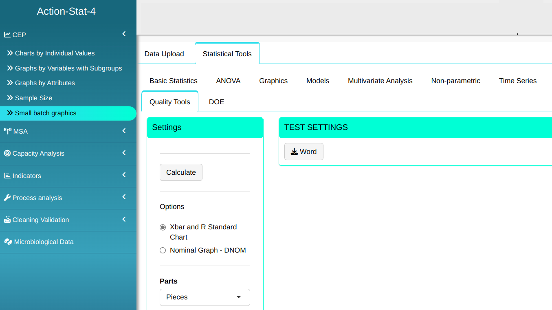Click the Indicators bar chart icon

click(7, 176)
